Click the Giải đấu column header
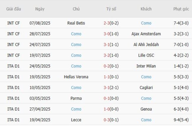This screenshot has width=192, height=126. point(14,9)
